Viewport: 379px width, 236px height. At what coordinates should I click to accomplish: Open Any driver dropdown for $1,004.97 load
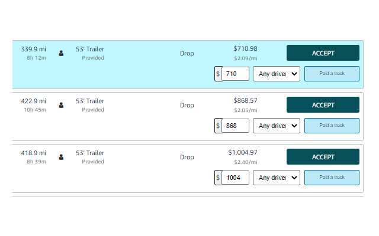click(x=277, y=178)
